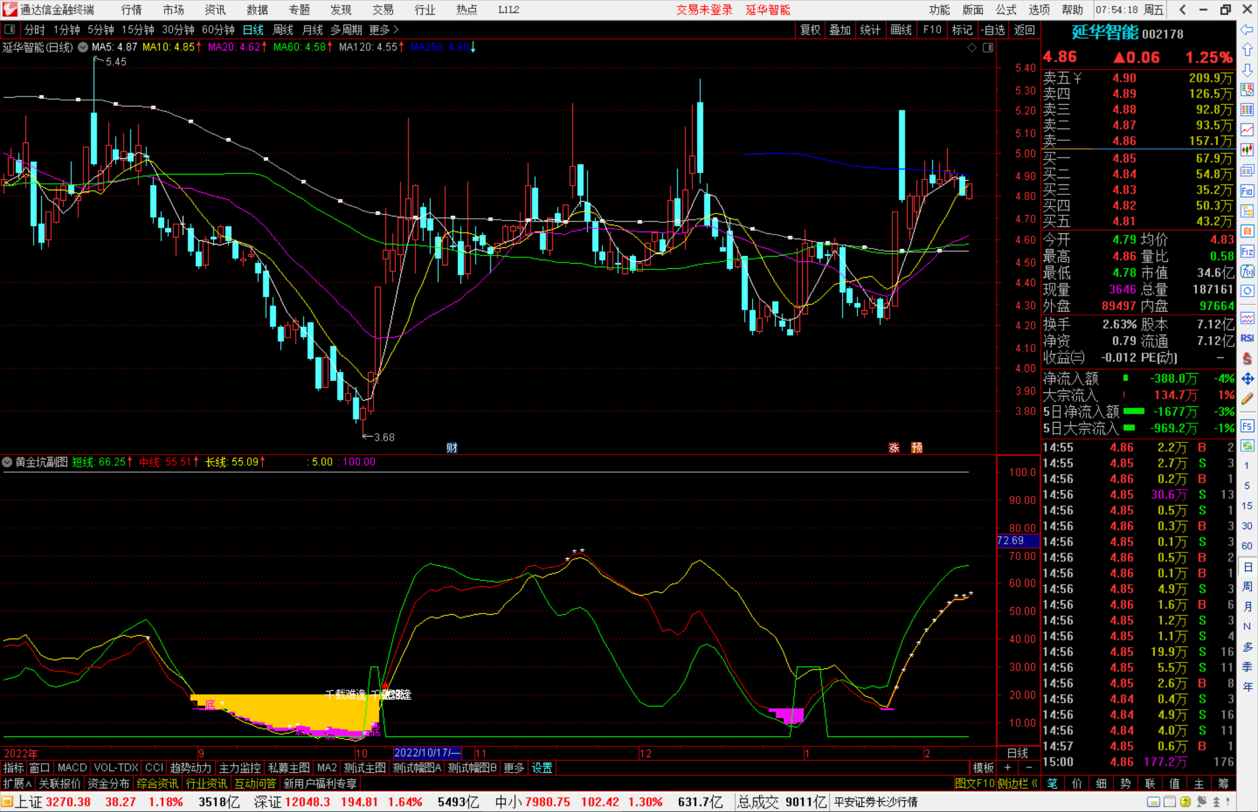Click the candlestick chart icon in sidebar
The height and width of the screenshot is (812, 1258).
[1247, 150]
